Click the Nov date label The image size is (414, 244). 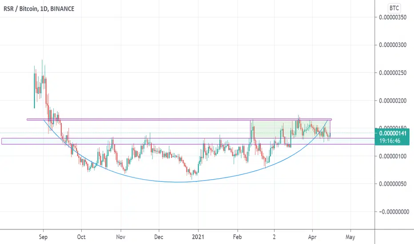(121, 237)
